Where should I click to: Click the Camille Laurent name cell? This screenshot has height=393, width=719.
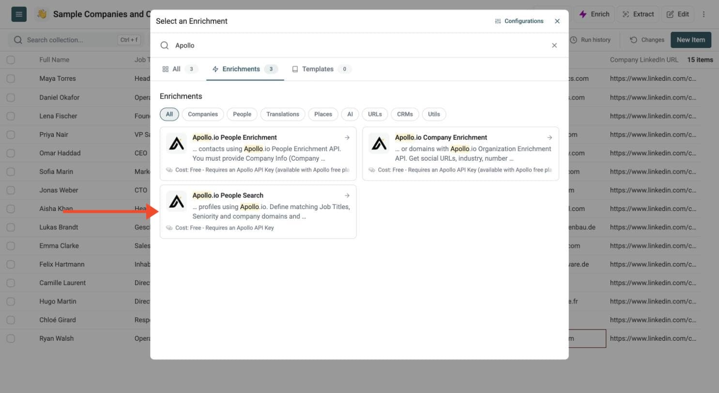62,283
